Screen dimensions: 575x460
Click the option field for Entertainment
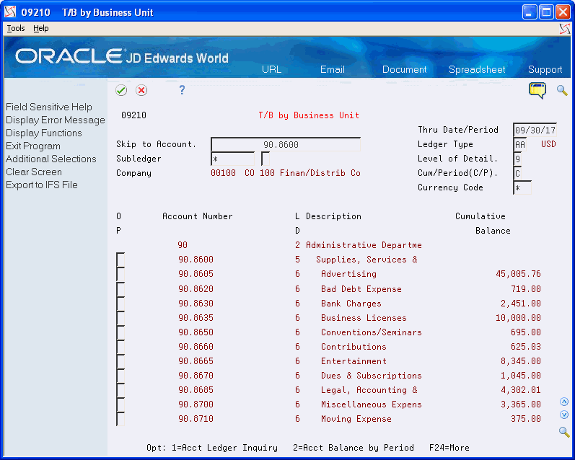(x=120, y=361)
